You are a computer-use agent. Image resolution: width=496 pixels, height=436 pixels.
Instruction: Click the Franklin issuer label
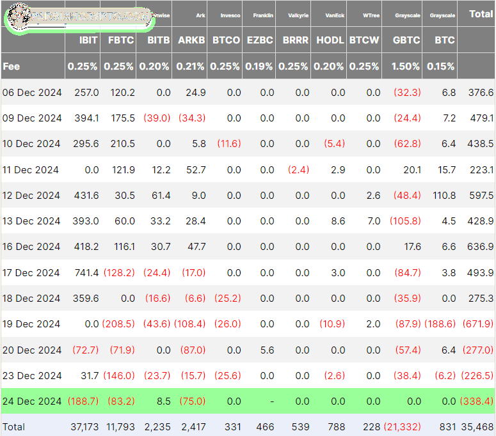pos(263,15)
